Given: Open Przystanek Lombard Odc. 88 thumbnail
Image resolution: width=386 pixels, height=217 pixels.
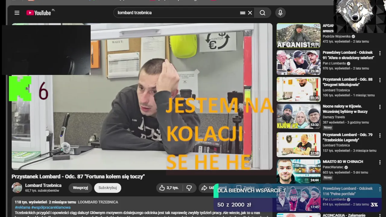Looking at the screenshot, I should coord(299,90).
